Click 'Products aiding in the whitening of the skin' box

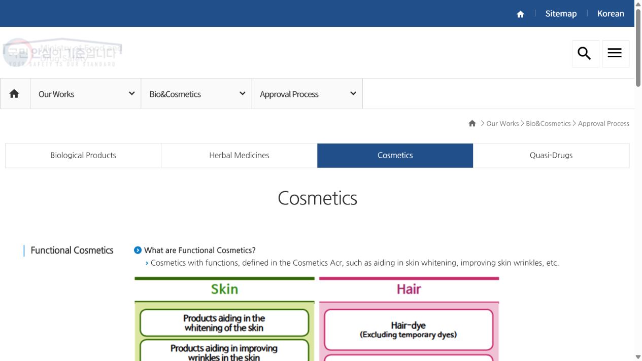coord(224,323)
